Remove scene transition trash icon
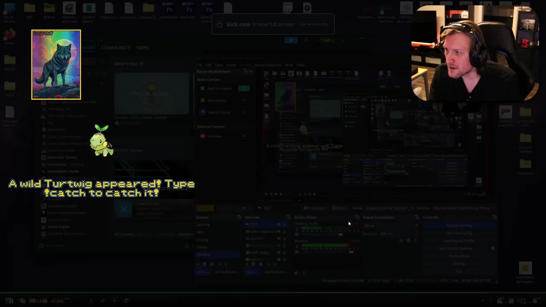The image size is (546, 307). tap(408, 240)
